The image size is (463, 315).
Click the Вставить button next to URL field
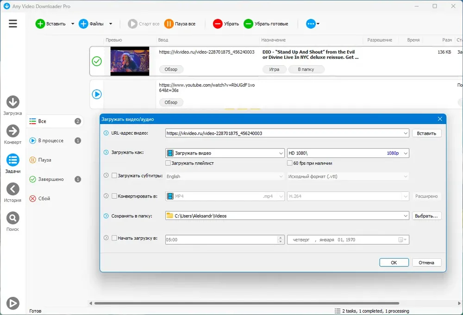(426, 133)
